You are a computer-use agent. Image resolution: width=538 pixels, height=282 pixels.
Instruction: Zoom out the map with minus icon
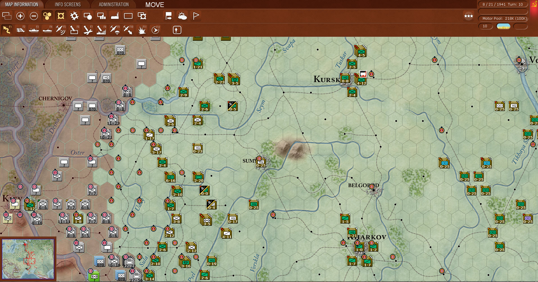click(x=34, y=16)
